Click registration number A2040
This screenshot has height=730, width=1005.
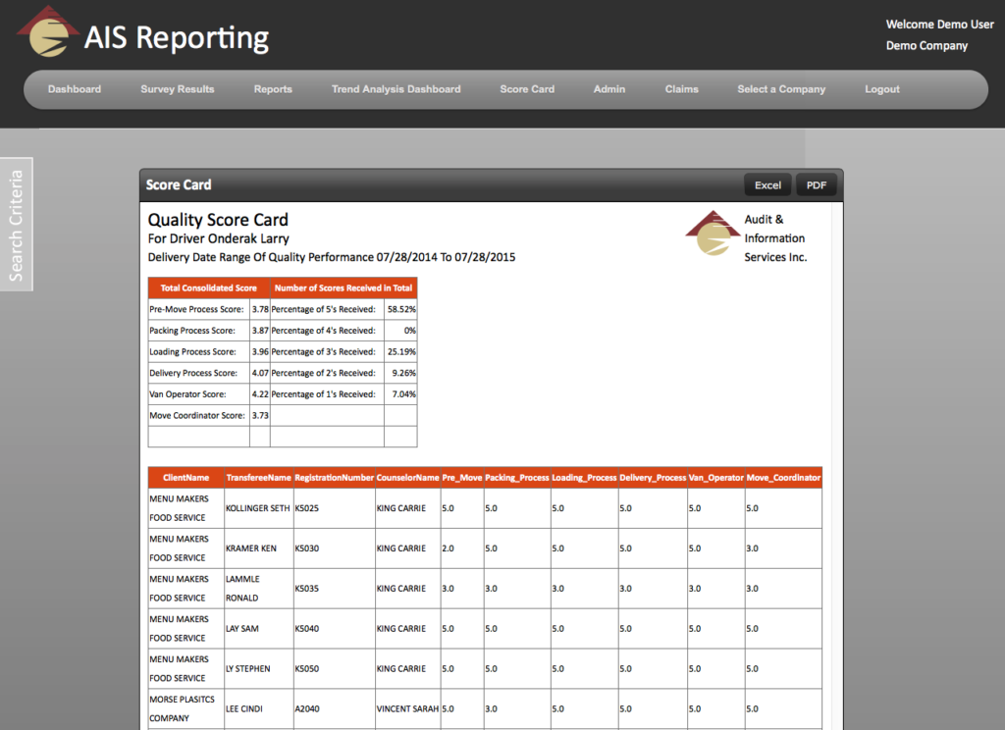[307, 708]
